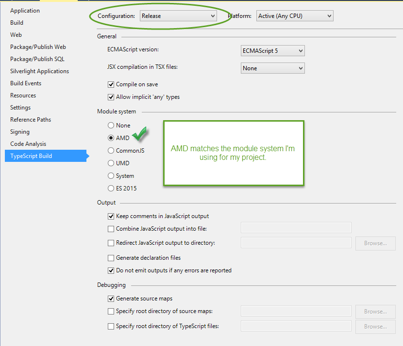Screen dimensions: 403x346
Task: Click the Redirect JavaScript output directory field
Action: pyautogui.click(x=296, y=243)
